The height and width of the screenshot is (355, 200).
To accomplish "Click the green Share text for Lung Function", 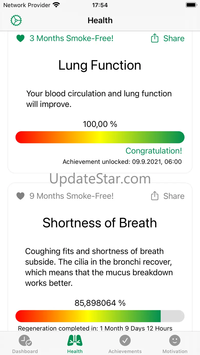I will point(174,38).
